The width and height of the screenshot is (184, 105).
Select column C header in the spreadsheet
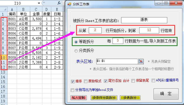(x=36, y=9)
